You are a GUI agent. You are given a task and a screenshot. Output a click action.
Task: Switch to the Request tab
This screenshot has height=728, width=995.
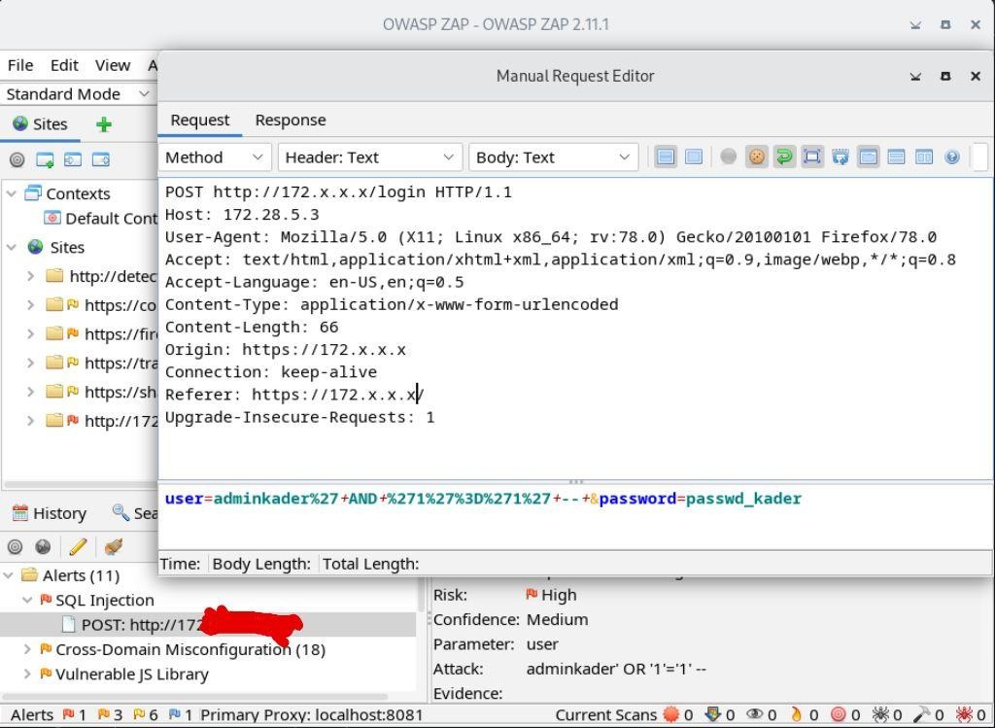(200, 120)
